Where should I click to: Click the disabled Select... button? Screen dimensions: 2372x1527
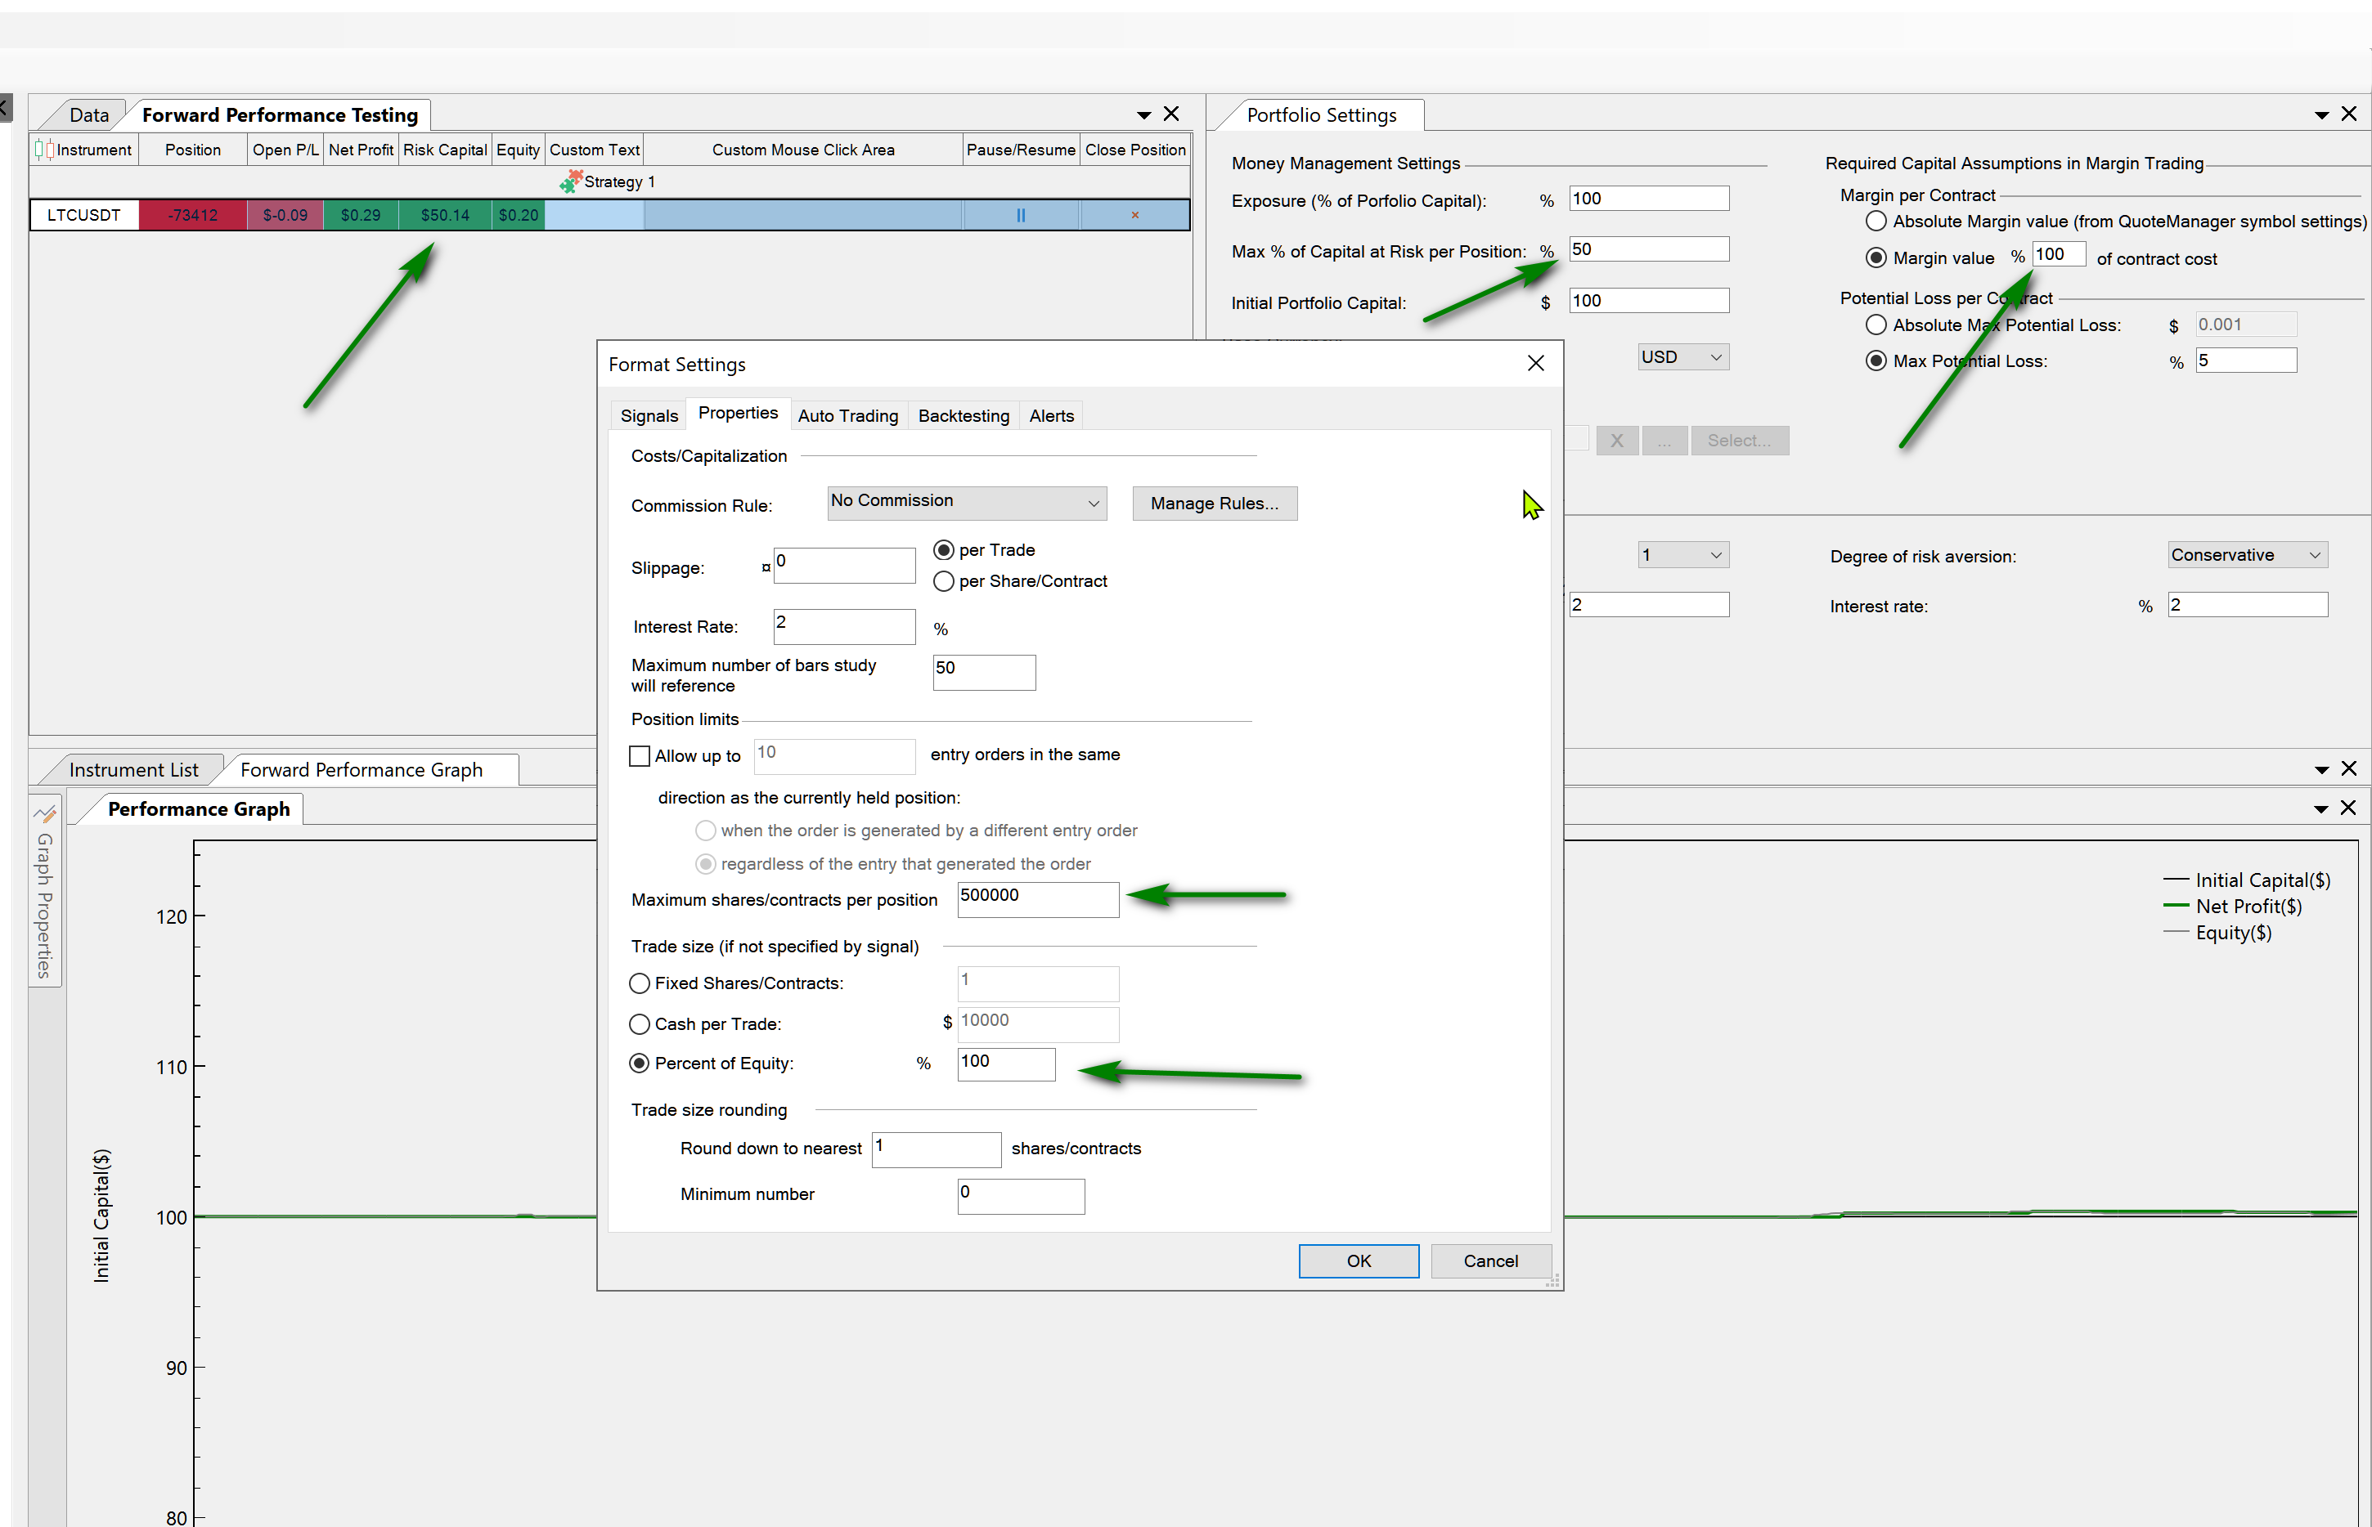click(x=1739, y=441)
